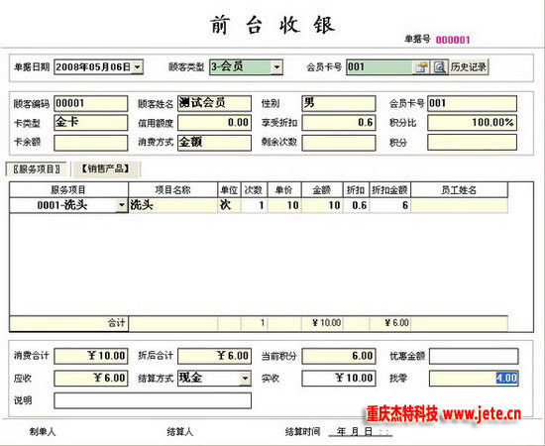Click the 信用额度 field showing 0.00
The width and height of the screenshot is (545, 446).
214,123
